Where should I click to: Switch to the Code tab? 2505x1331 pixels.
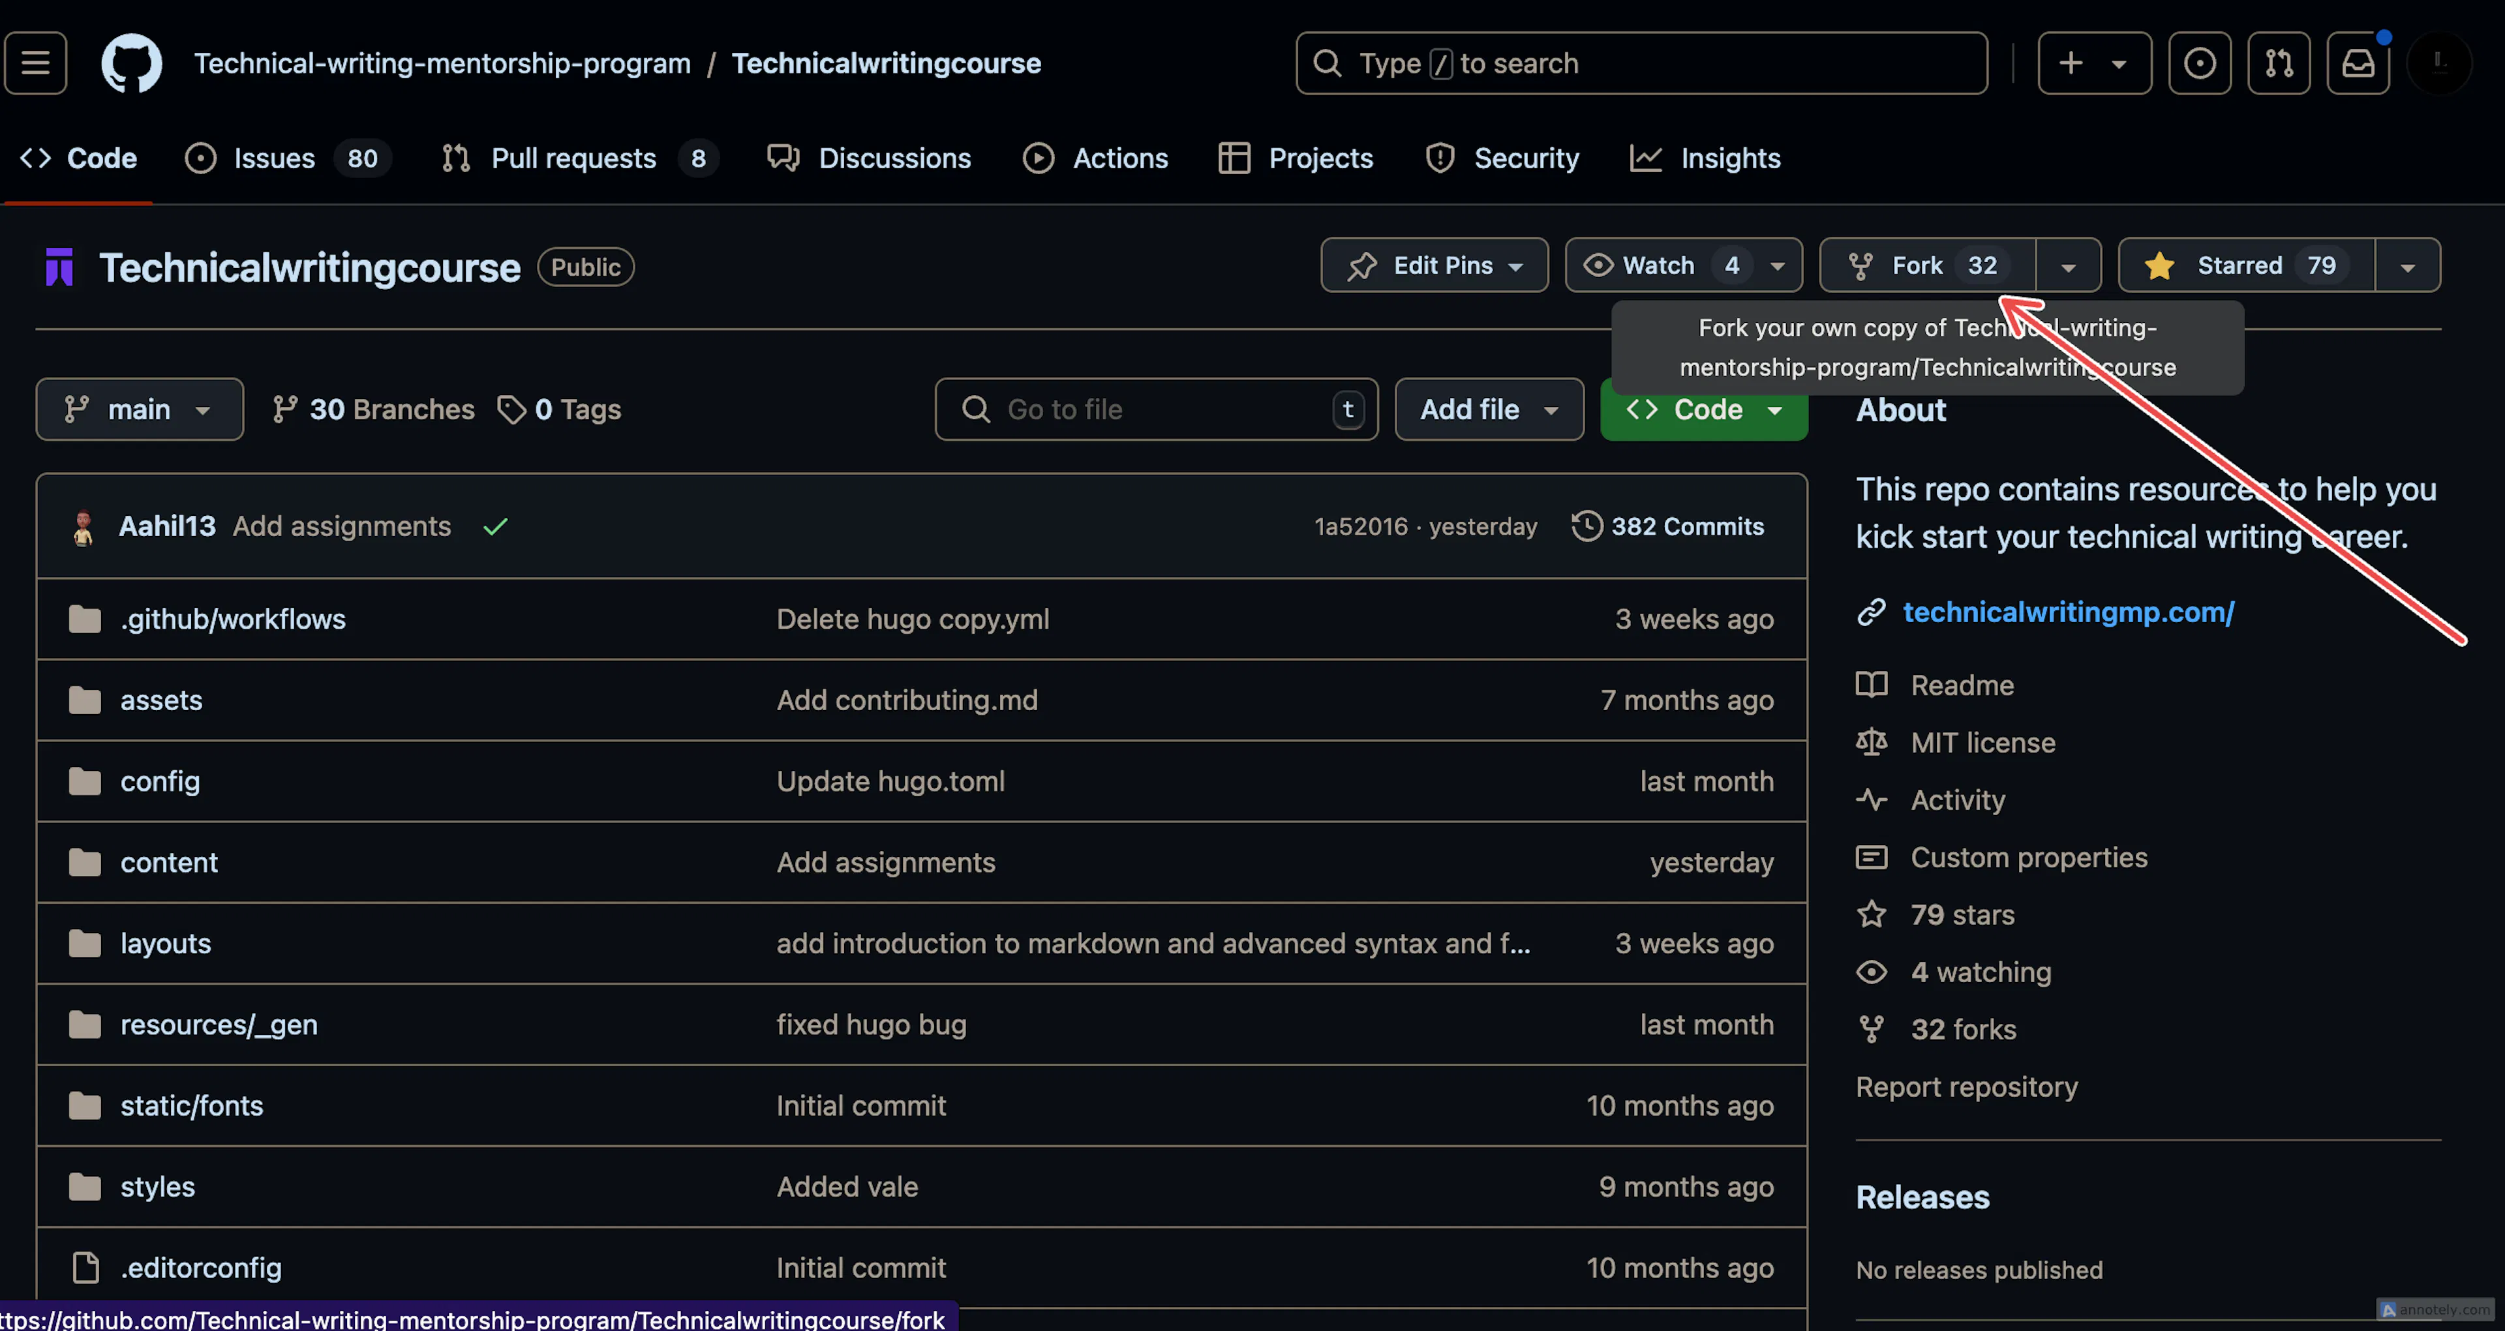tap(79, 158)
